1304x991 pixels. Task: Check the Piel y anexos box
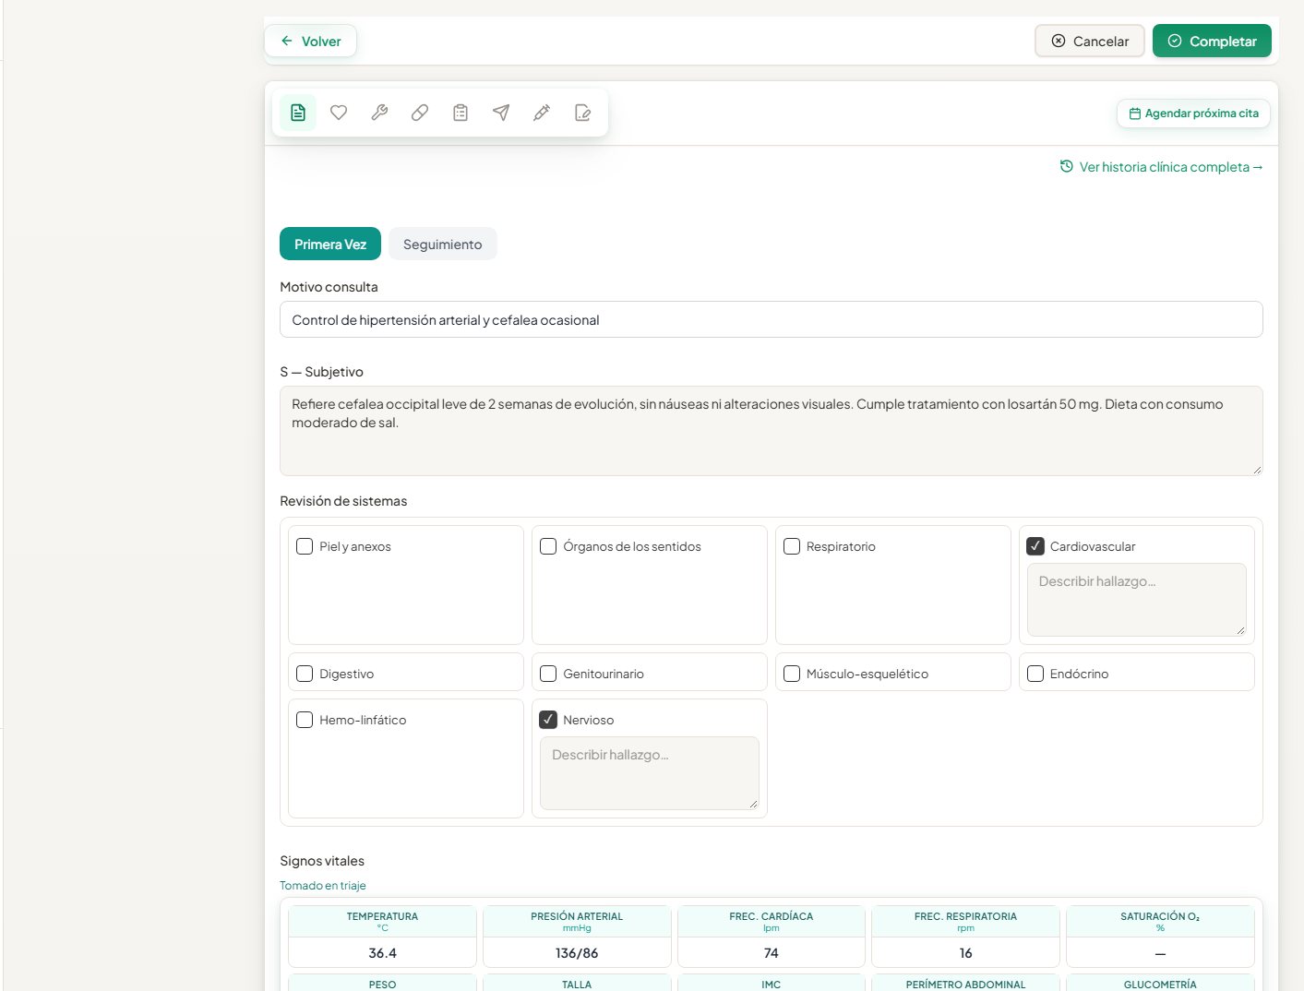[x=305, y=546]
